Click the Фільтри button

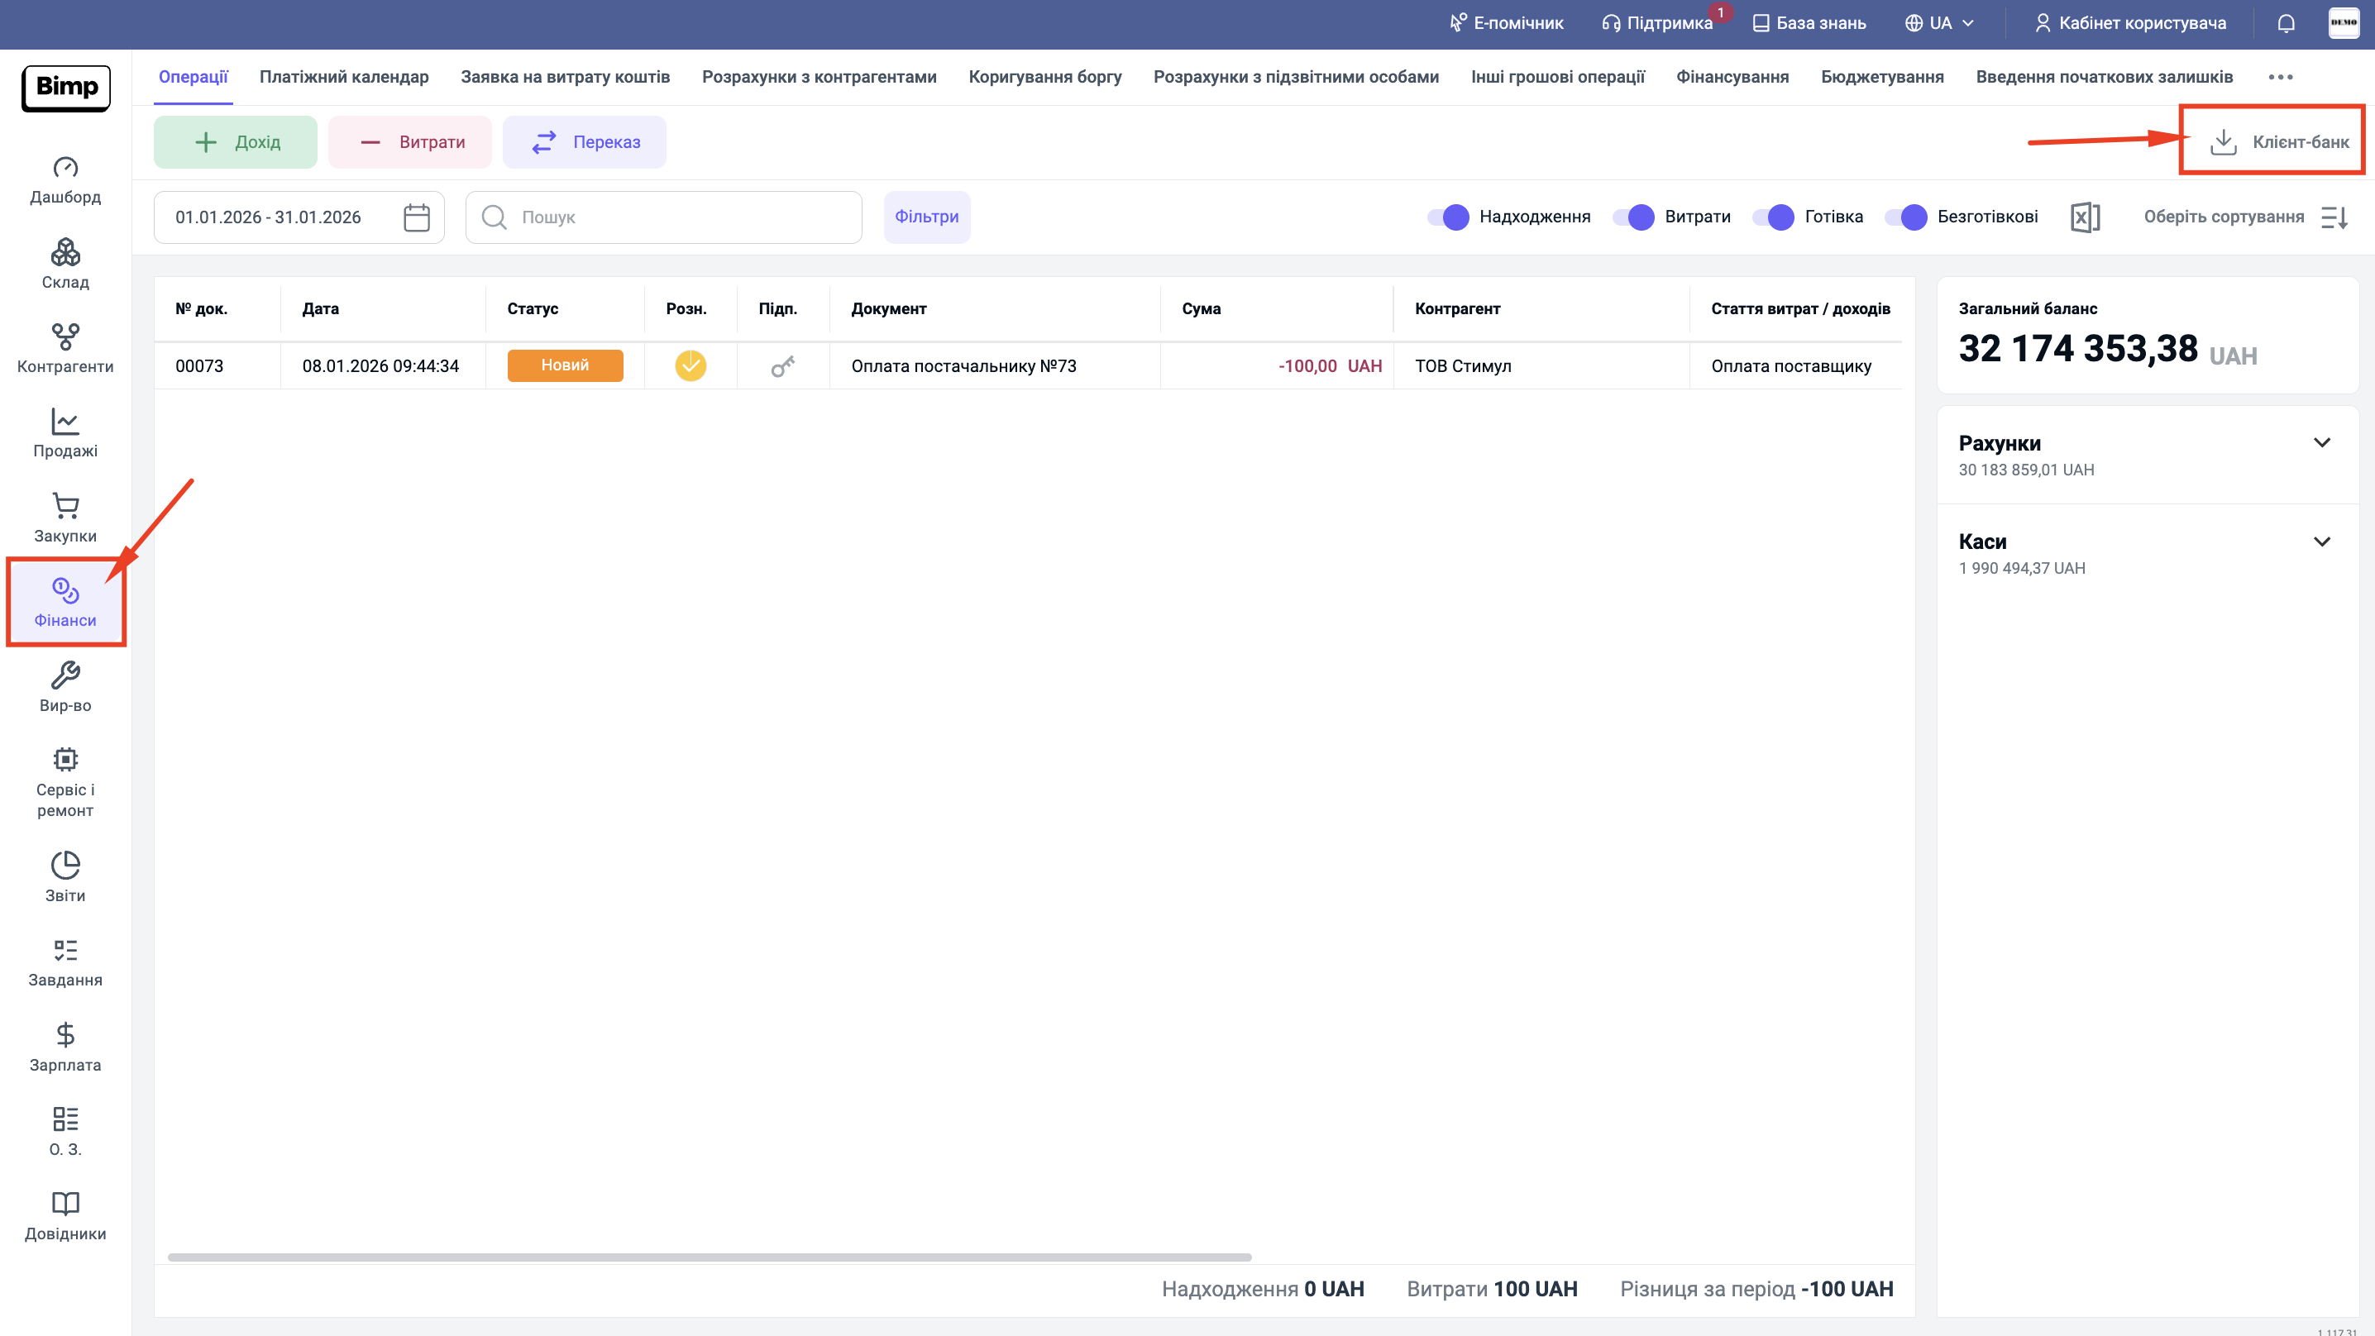(x=925, y=217)
